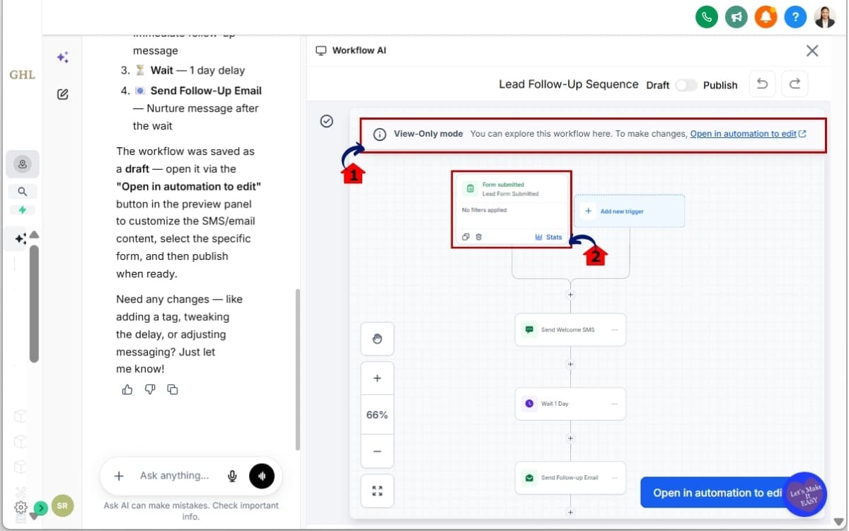The width and height of the screenshot is (849, 531).
Task: Open three-dot menu on Wait 1 Day
Action: tap(614, 404)
